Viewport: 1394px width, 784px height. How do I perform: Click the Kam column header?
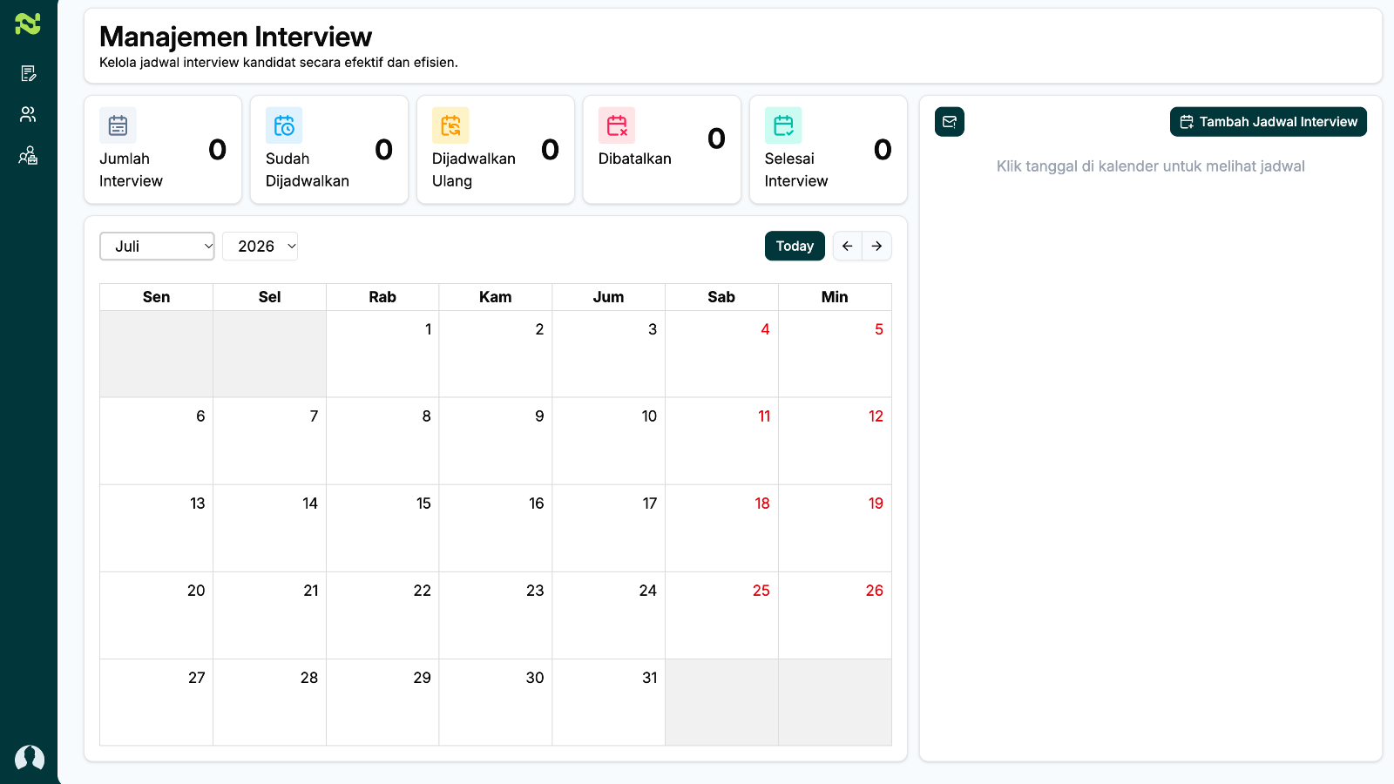pyautogui.click(x=496, y=297)
